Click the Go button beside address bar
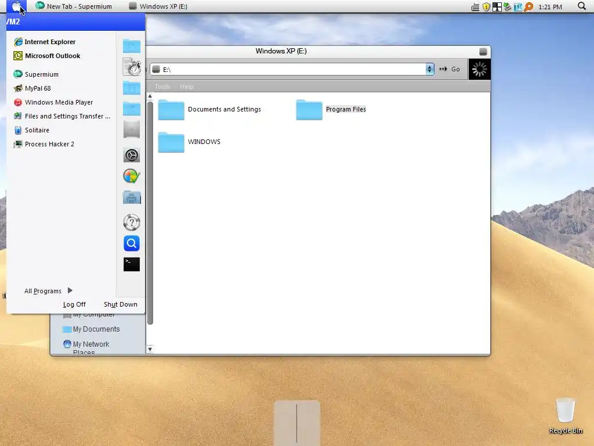The height and width of the screenshot is (446, 594). [x=450, y=69]
